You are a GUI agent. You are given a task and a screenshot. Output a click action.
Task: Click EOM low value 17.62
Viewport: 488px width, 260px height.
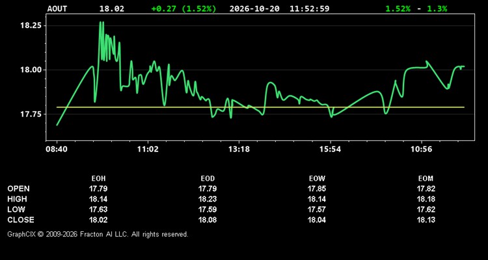(x=426, y=209)
